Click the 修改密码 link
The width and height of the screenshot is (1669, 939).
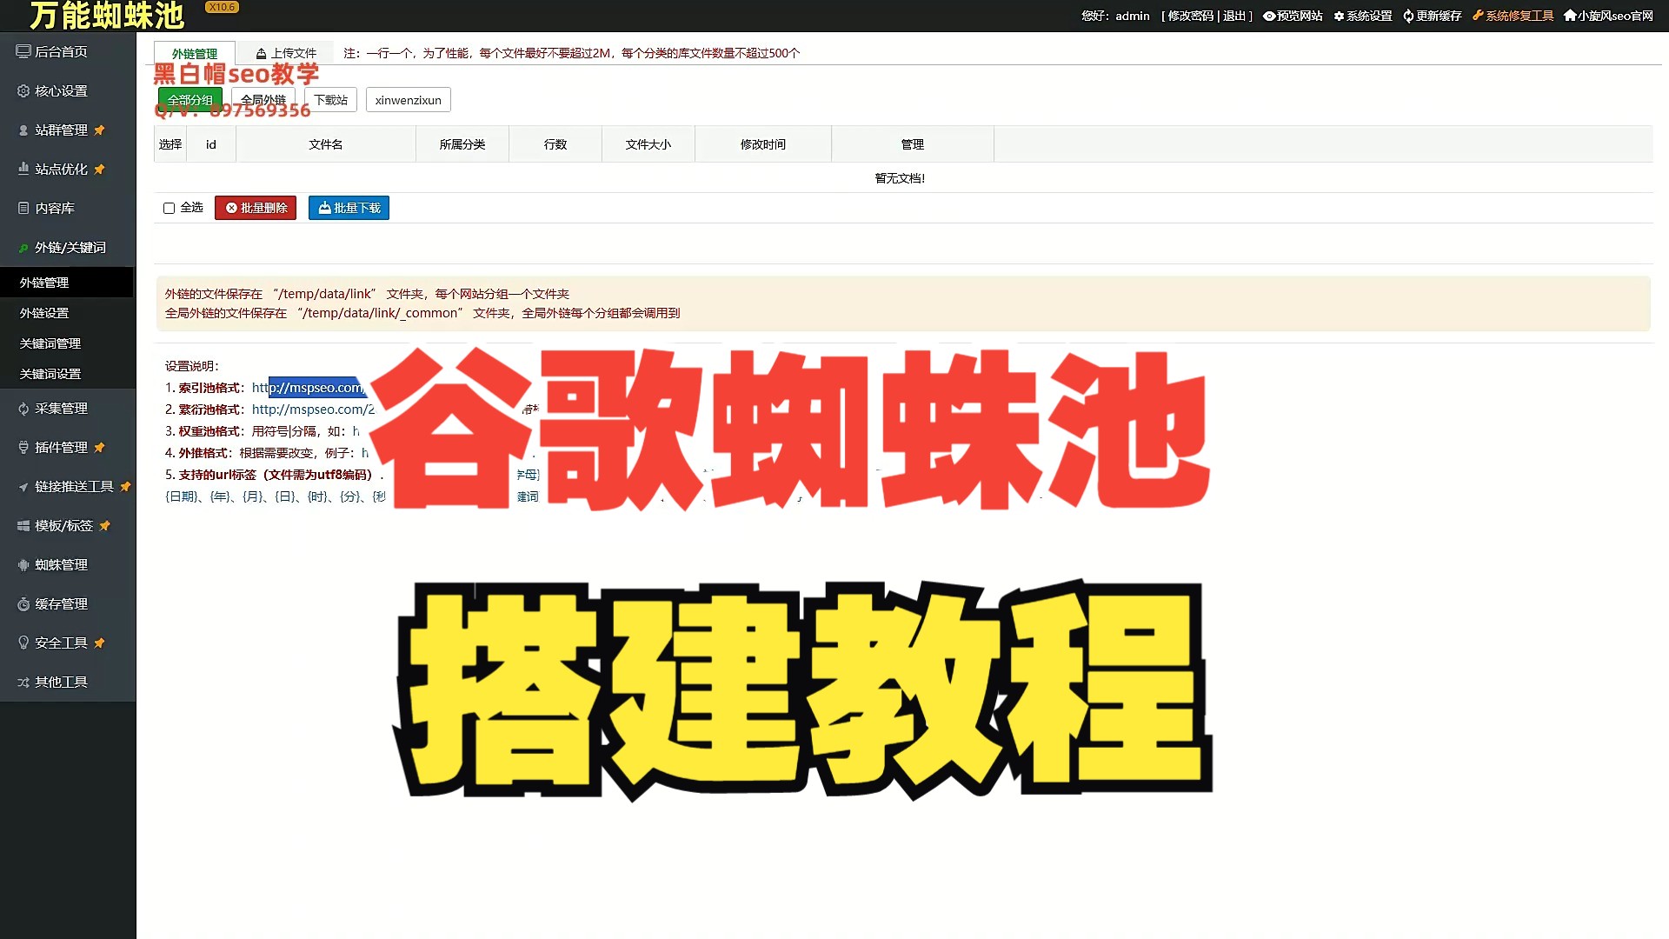[1190, 16]
